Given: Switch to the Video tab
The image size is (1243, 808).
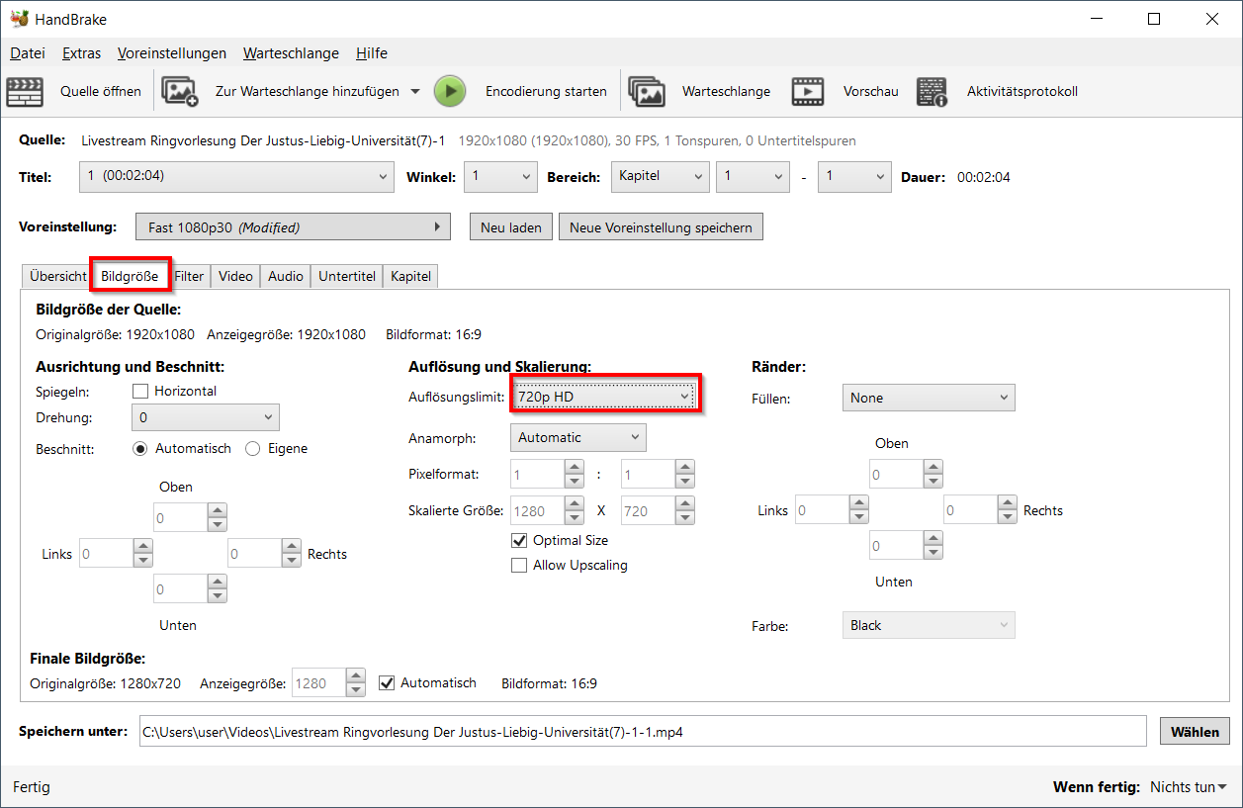Looking at the screenshot, I should click(x=235, y=277).
